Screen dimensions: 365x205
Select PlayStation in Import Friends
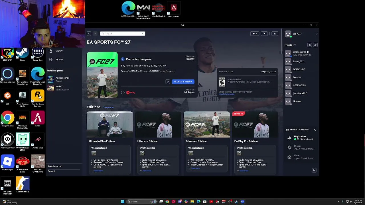click(301, 138)
